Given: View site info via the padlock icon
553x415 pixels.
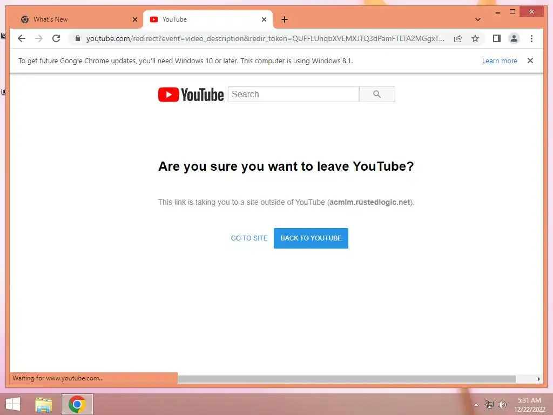Looking at the screenshot, I should click(78, 38).
